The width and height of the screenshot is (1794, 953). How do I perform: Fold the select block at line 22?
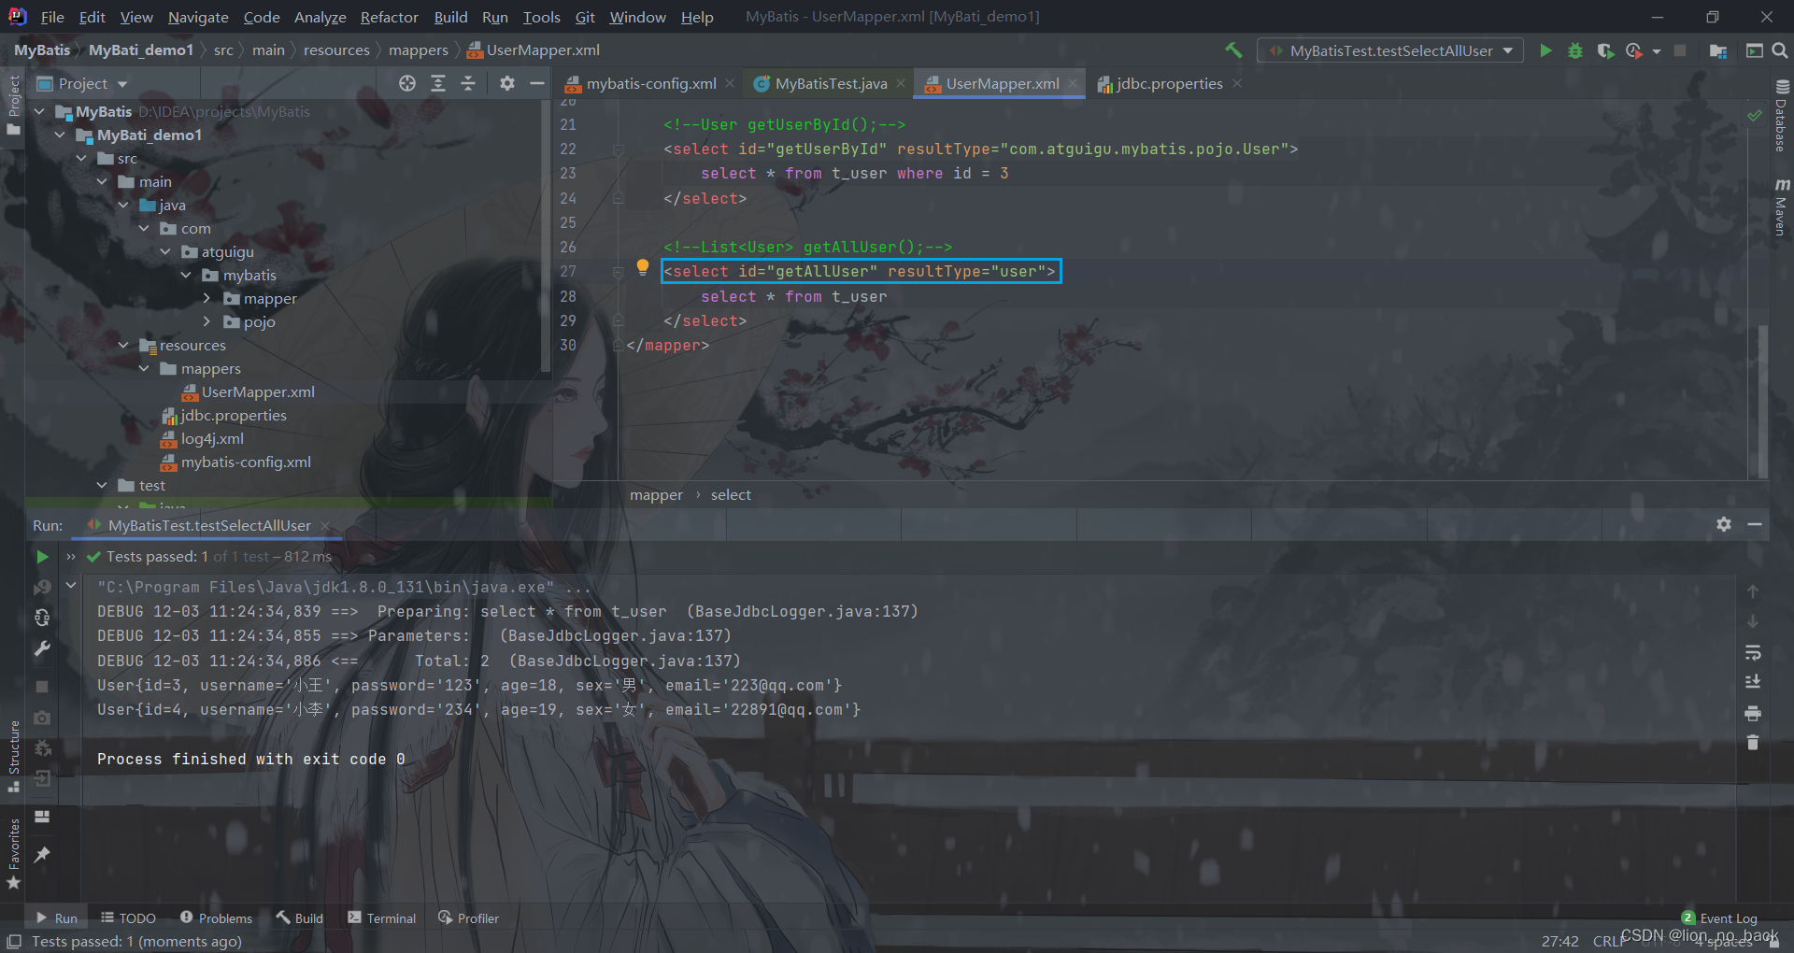(618, 149)
